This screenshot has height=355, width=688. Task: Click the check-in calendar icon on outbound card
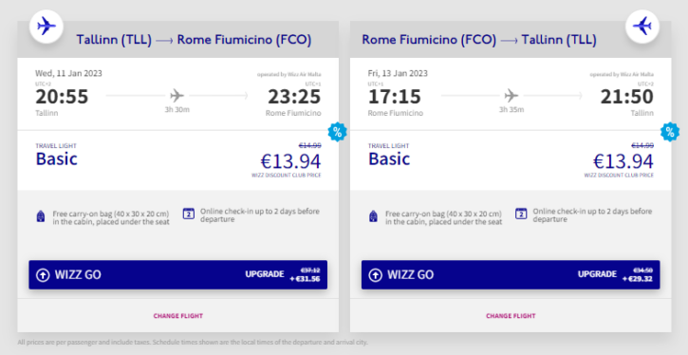188,214
